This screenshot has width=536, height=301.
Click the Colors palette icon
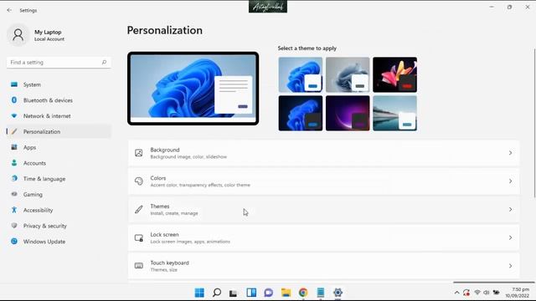point(138,181)
